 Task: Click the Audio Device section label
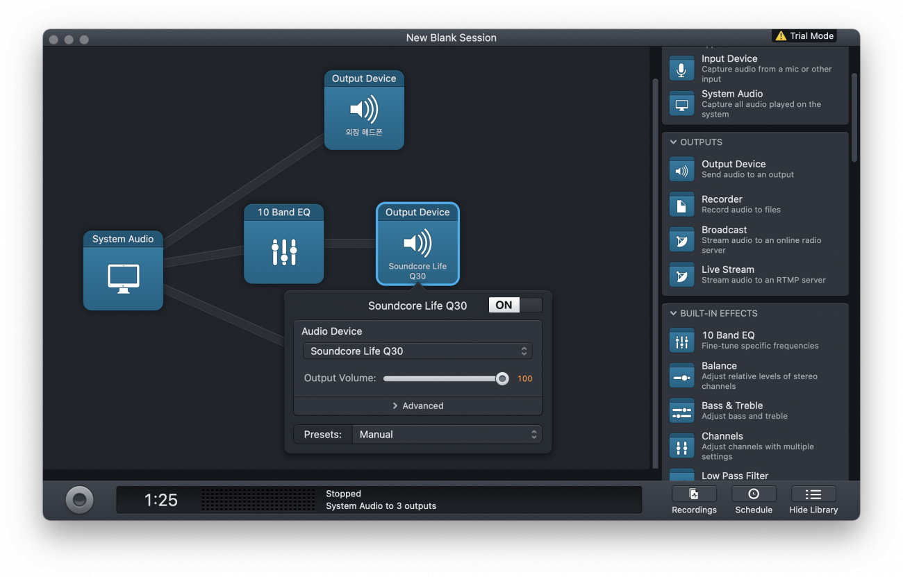point(332,331)
